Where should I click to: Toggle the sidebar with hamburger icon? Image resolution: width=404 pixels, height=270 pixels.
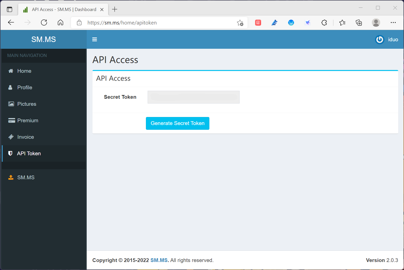coord(94,39)
